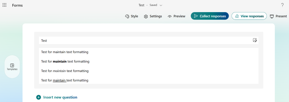Screen dimensions: 289x102
Task: Click first description line text
Action: point(65,52)
